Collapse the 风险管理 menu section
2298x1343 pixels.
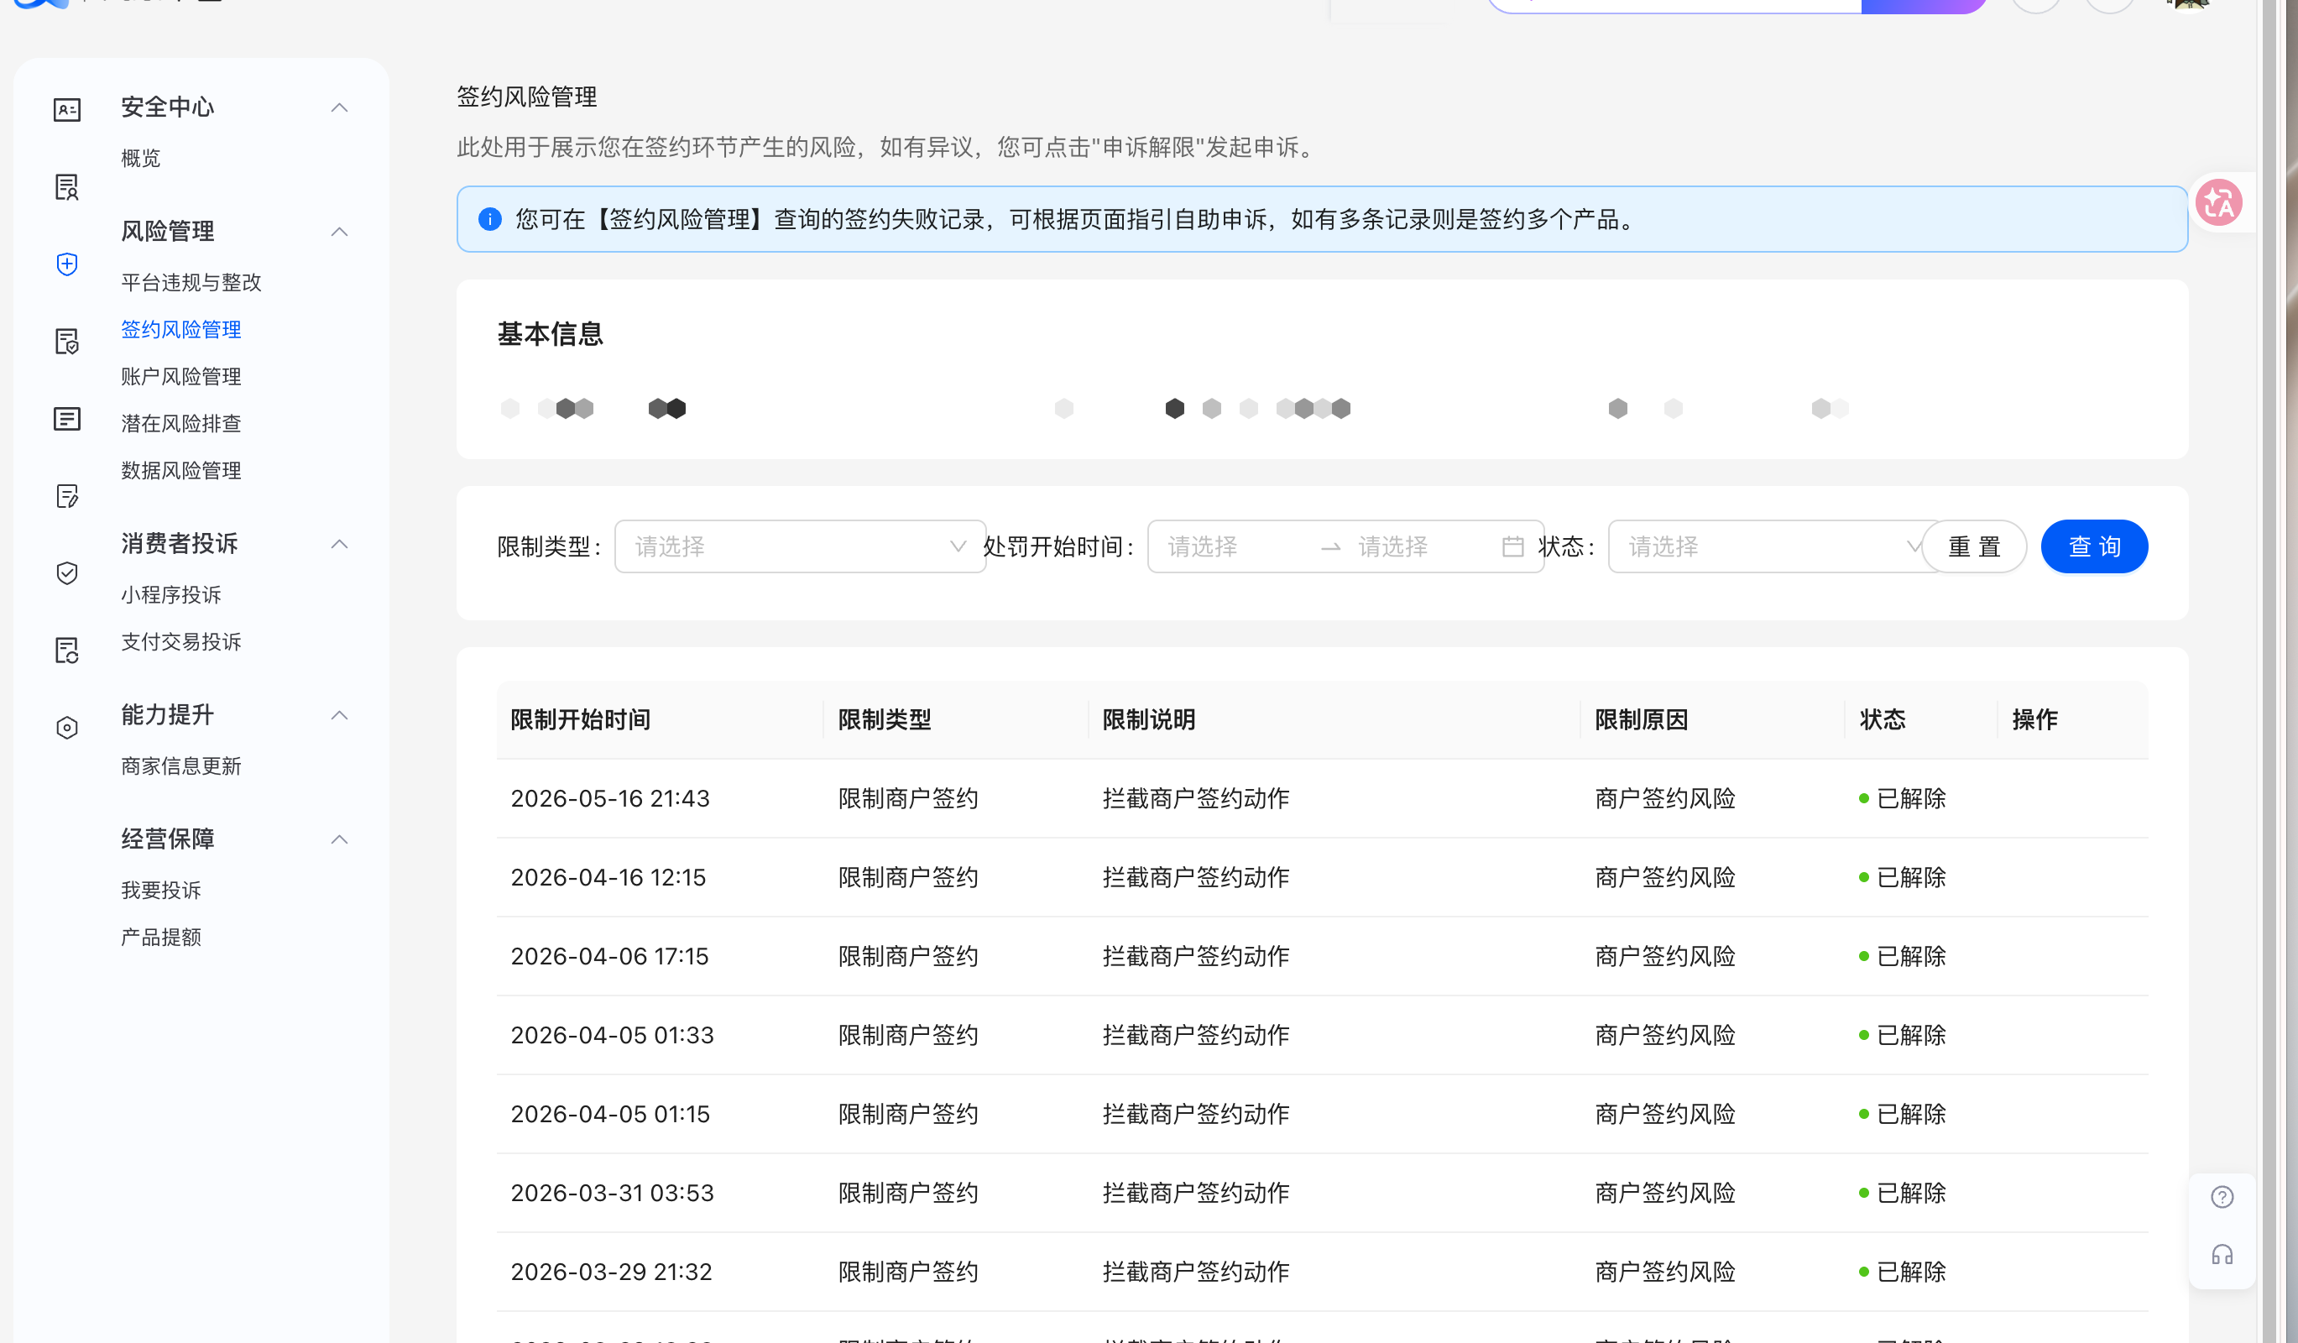pyautogui.click(x=339, y=232)
